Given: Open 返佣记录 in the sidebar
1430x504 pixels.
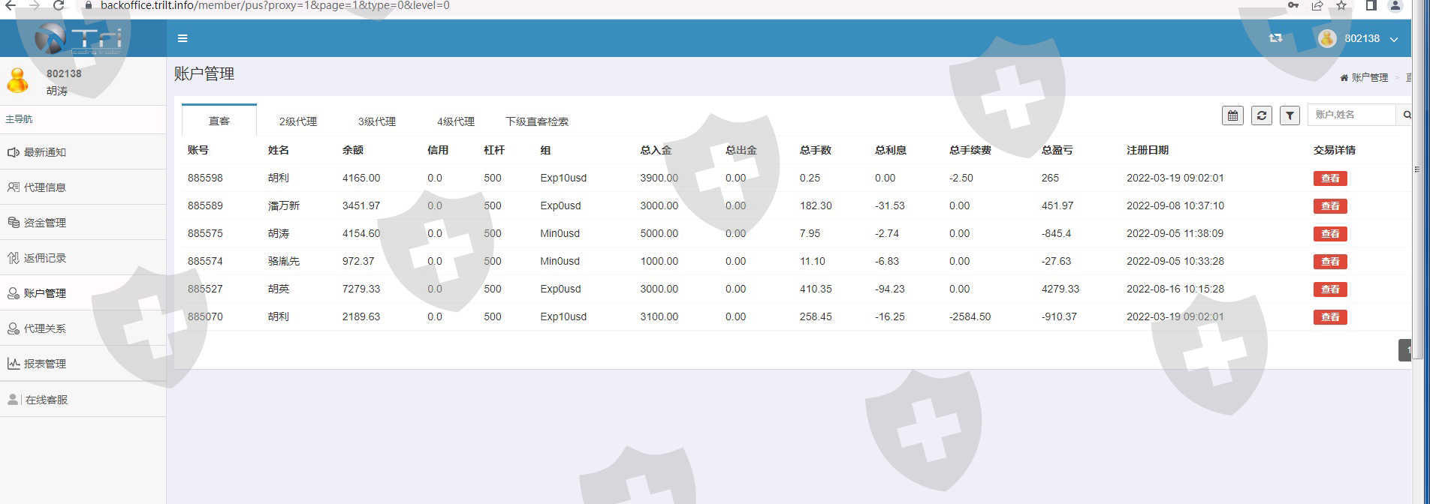Looking at the screenshot, I should (45, 258).
